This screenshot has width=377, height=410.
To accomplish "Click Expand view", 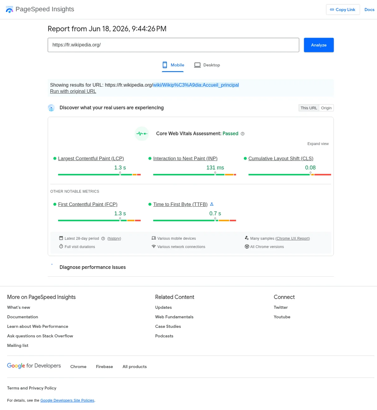I will (x=318, y=144).
